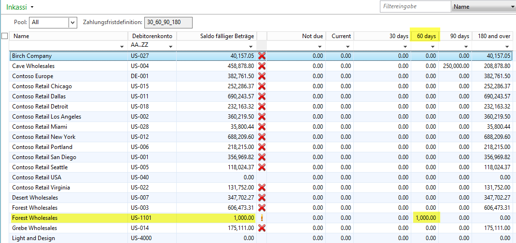Image resolution: width=516 pixels, height=243 pixels.
Task: Click red X icon for Birch Company
Action: coord(262,56)
